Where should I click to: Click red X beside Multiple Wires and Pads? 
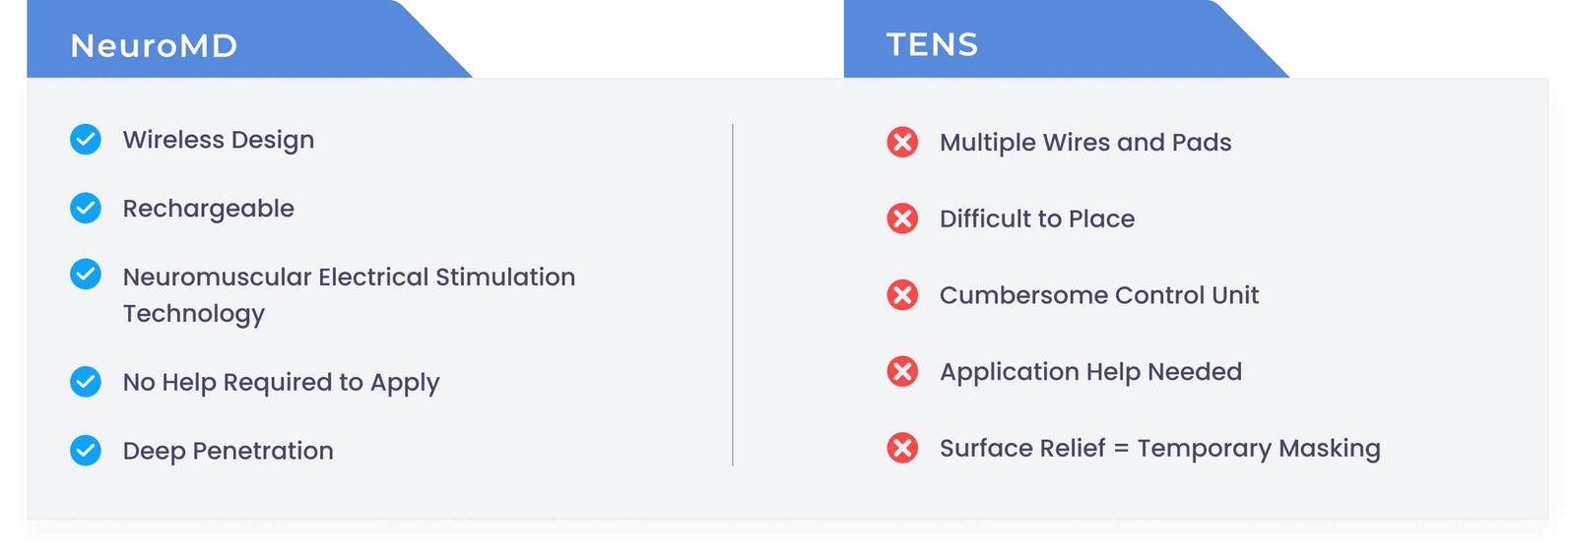tap(902, 143)
